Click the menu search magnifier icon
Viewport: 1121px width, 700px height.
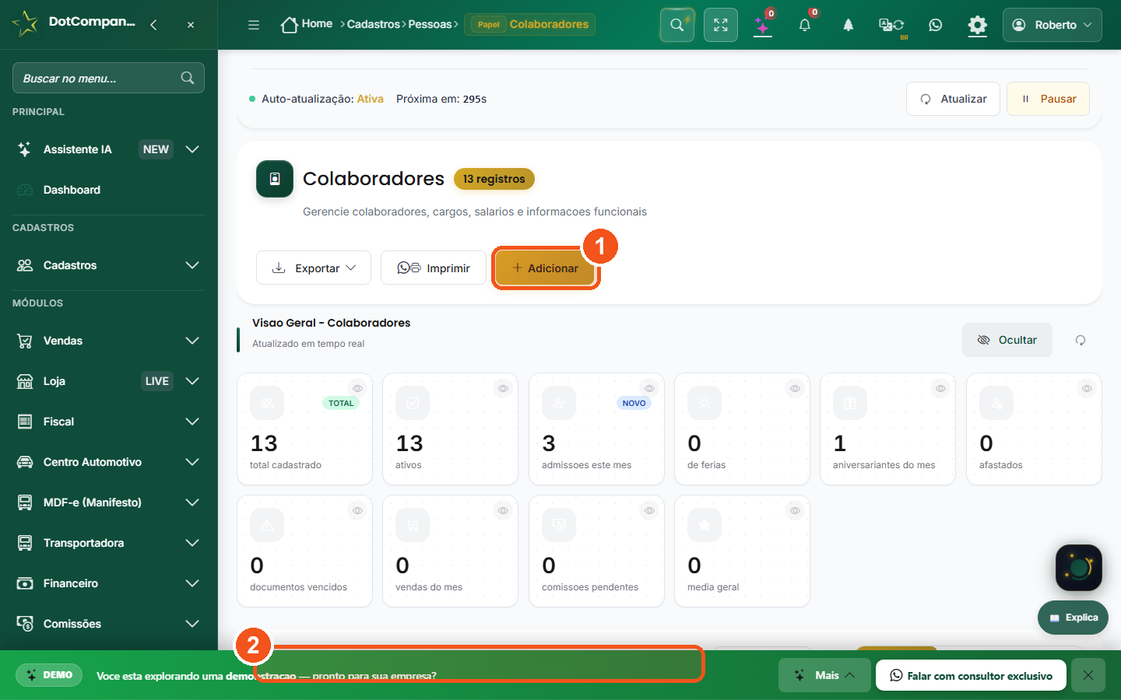point(188,78)
